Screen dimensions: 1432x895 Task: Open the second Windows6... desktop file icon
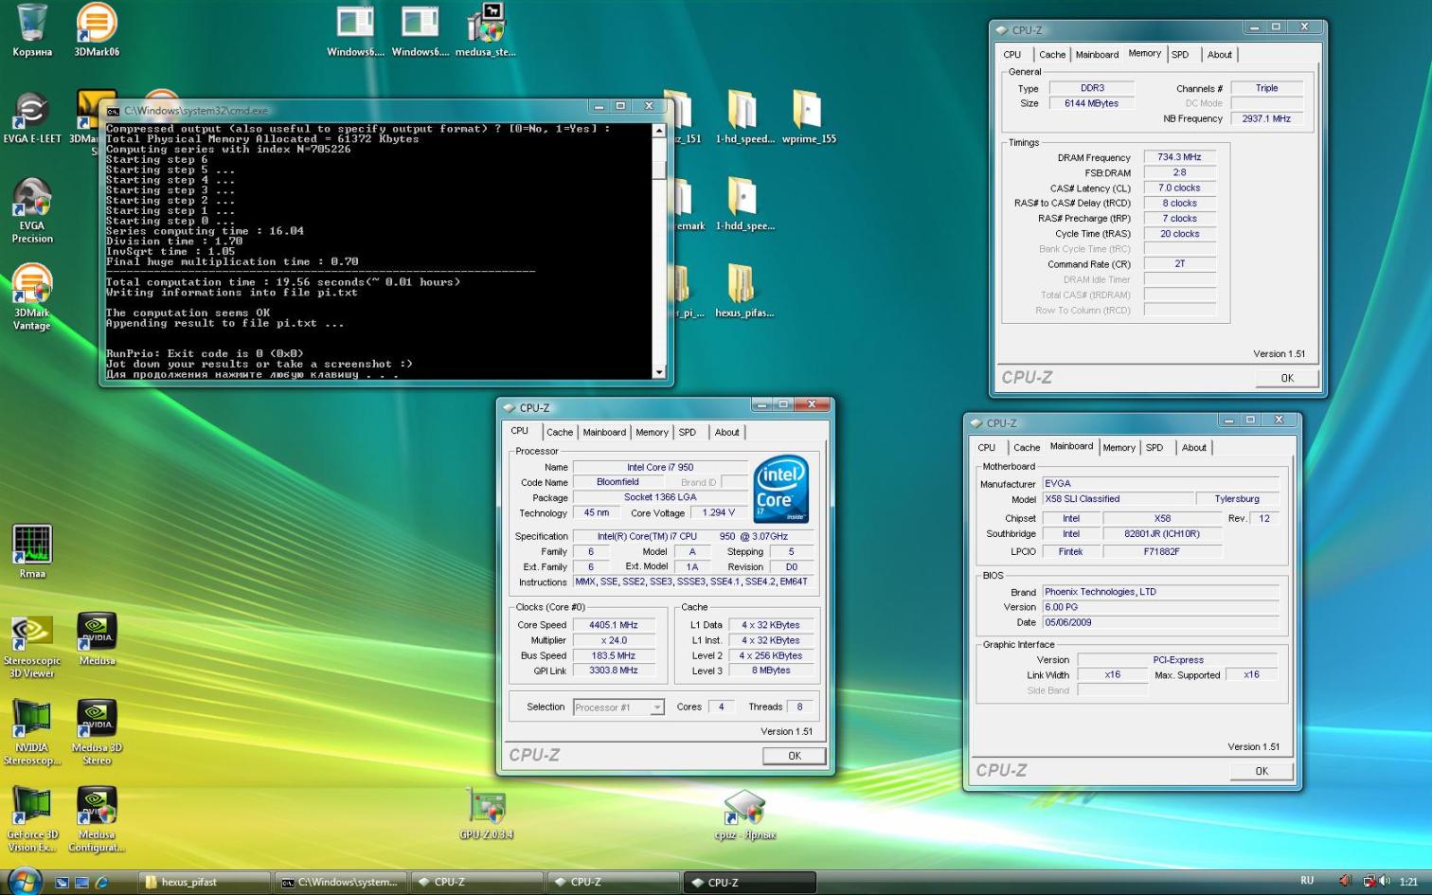pos(420,30)
